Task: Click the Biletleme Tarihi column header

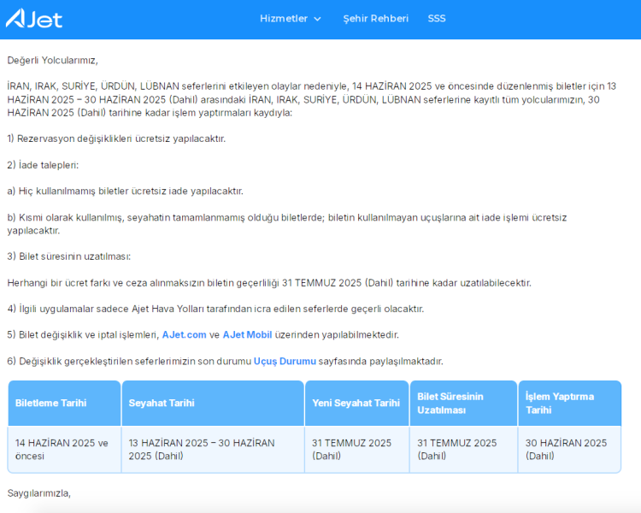Action: click(50, 403)
